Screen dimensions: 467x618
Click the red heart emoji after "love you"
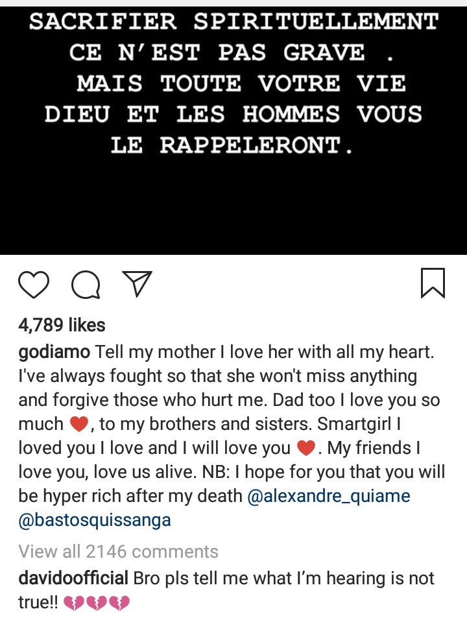305,448
